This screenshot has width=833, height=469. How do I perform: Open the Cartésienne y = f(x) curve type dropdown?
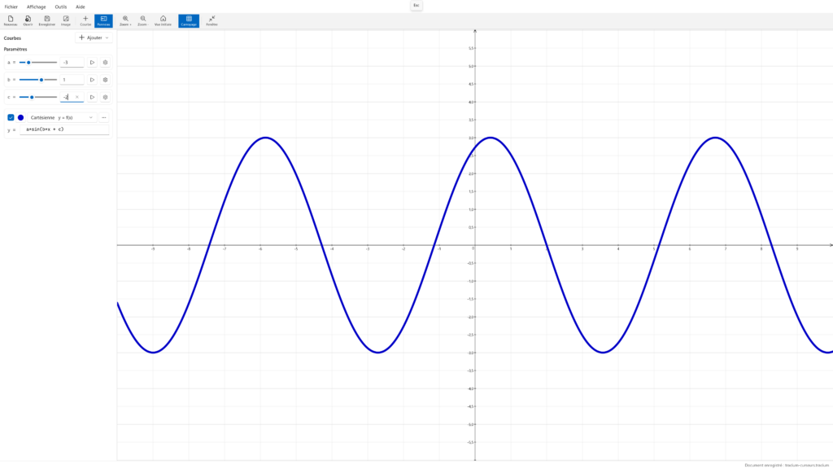(x=62, y=117)
